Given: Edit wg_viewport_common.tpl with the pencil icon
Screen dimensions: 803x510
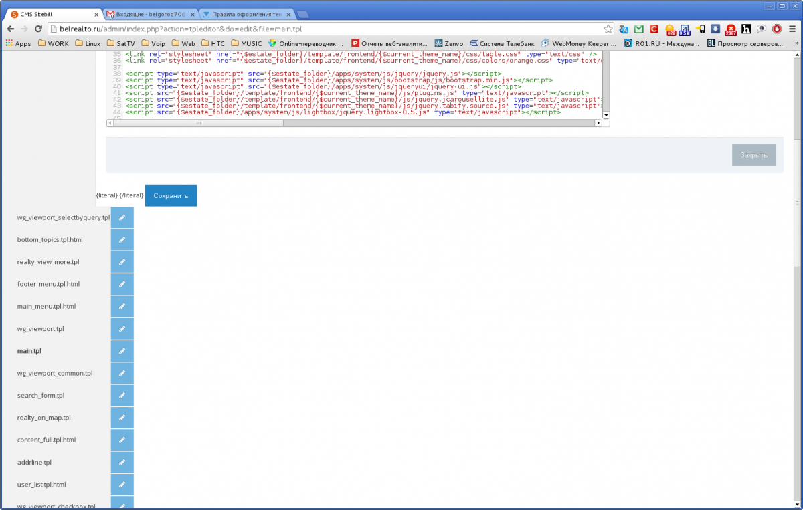Looking at the screenshot, I should (x=122, y=374).
